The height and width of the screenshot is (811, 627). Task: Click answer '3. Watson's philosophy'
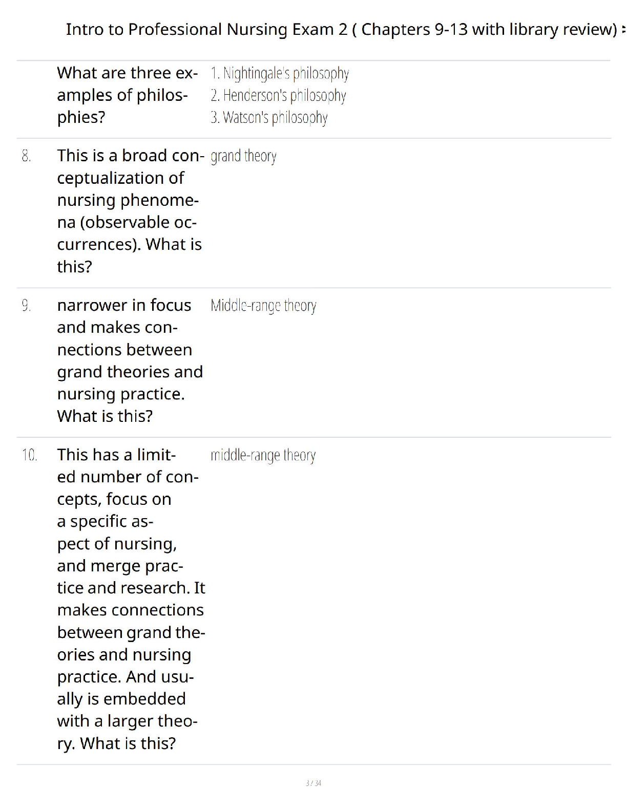click(269, 118)
